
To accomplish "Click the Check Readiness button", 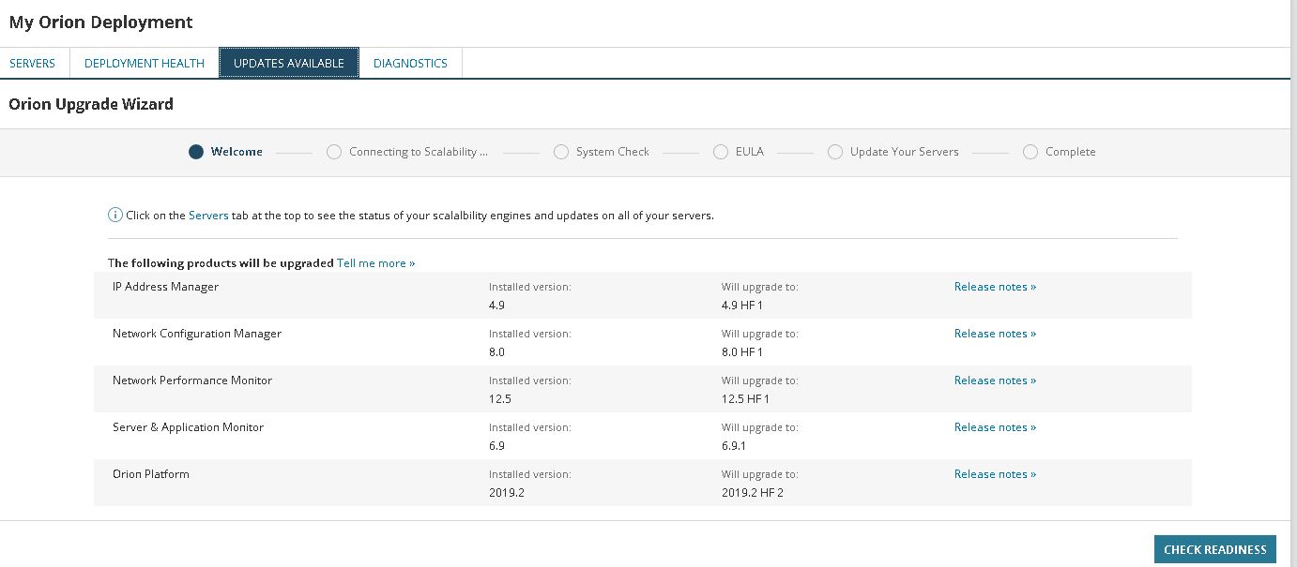I will click(1214, 550).
